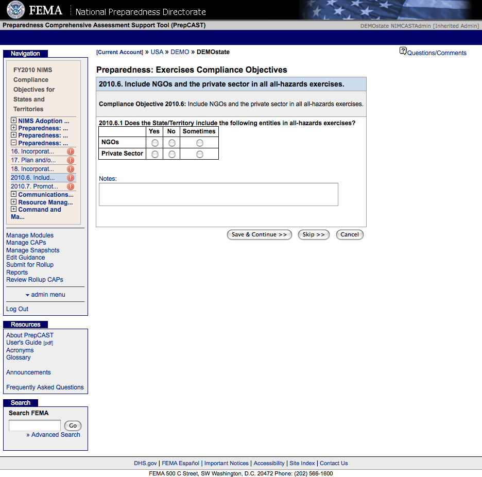Open Glossary resource link
The width and height of the screenshot is (482, 477).
tap(19, 357)
